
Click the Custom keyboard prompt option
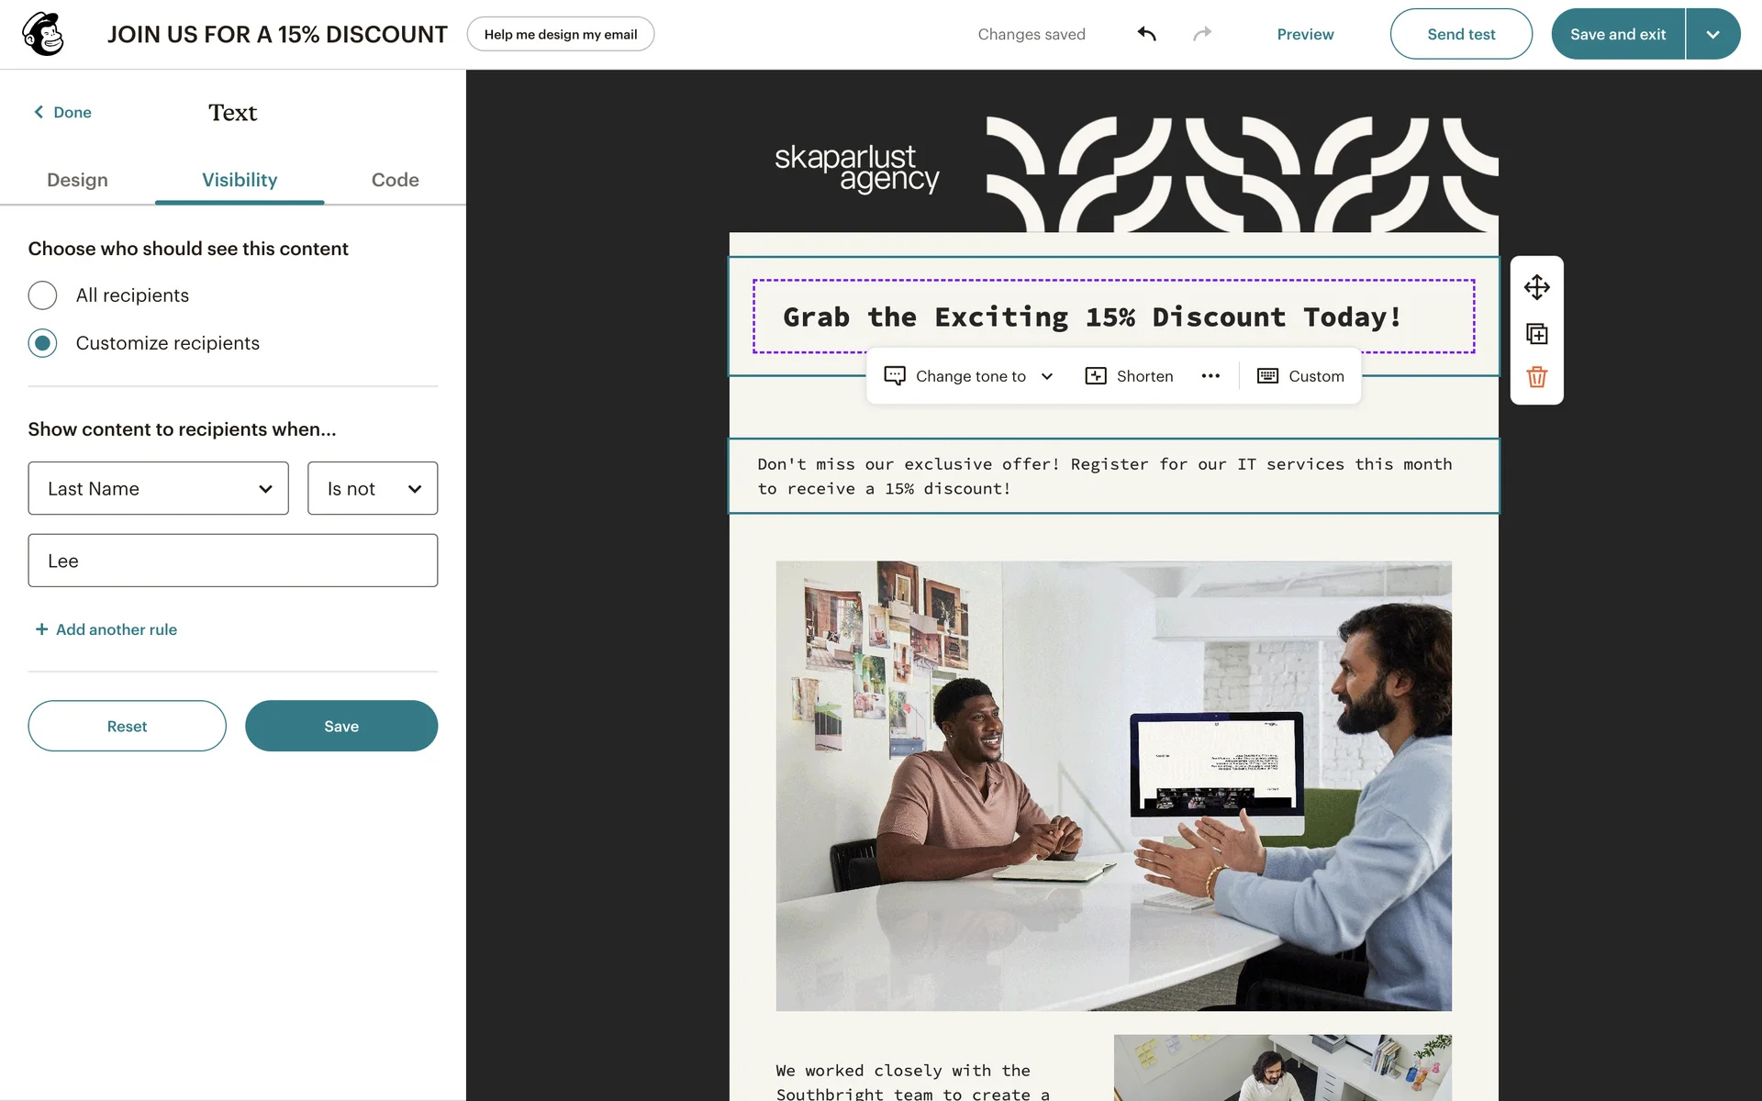[x=1300, y=376]
